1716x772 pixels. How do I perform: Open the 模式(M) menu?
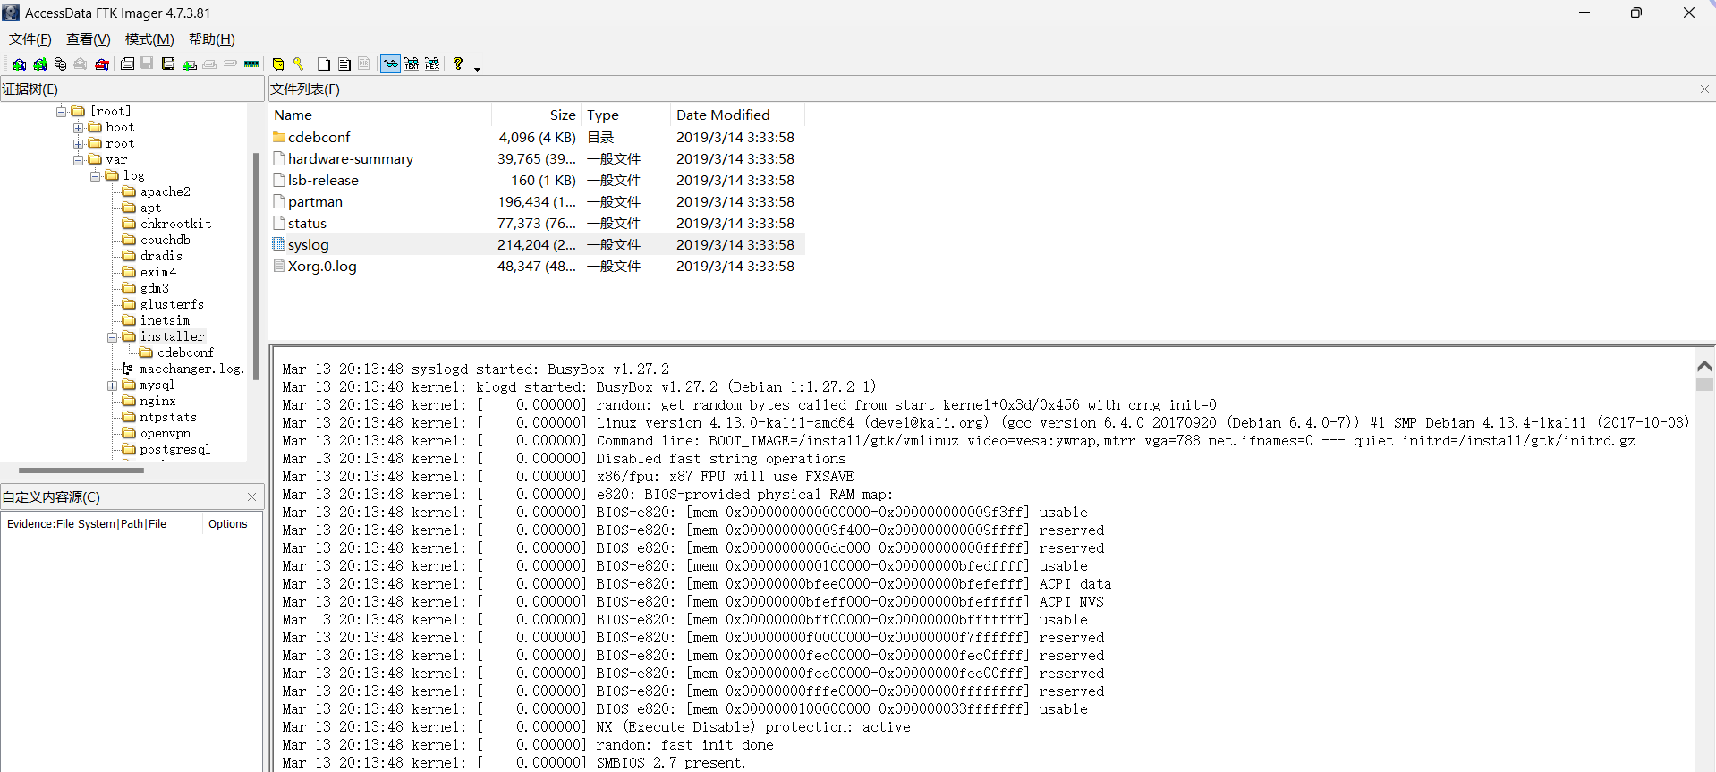point(149,39)
